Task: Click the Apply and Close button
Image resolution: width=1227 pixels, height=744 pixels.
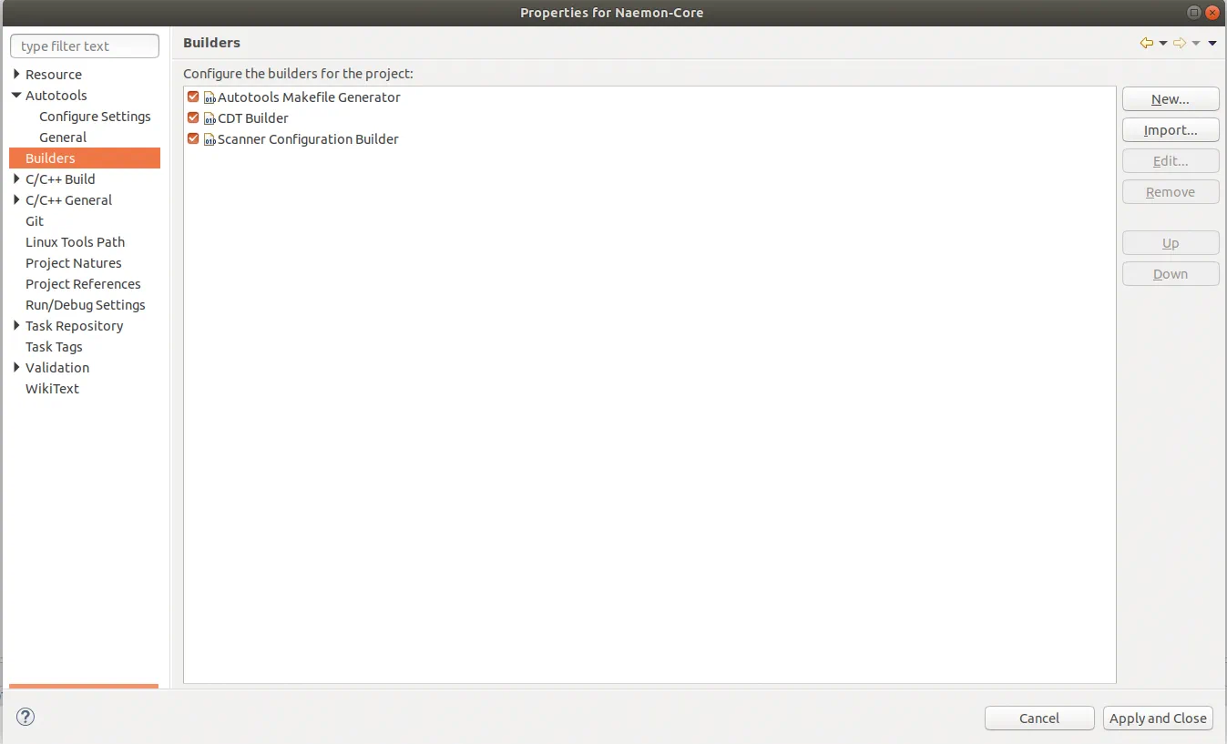Action: pyautogui.click(x=1158, y=719)
